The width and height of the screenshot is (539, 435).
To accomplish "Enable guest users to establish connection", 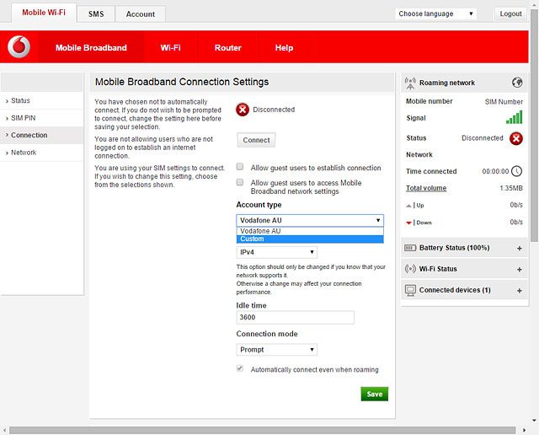I will (240, 168).
